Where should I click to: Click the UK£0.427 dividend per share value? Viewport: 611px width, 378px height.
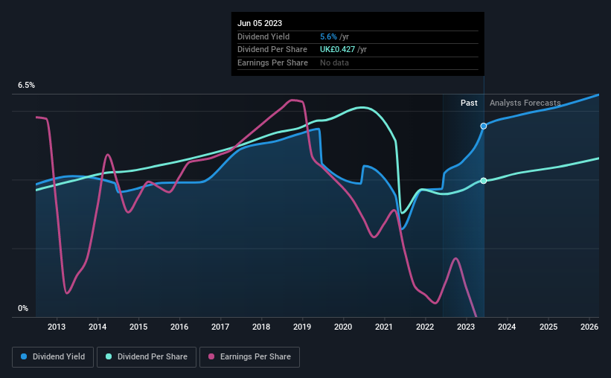pyautogui.click(x=337, y=50)
